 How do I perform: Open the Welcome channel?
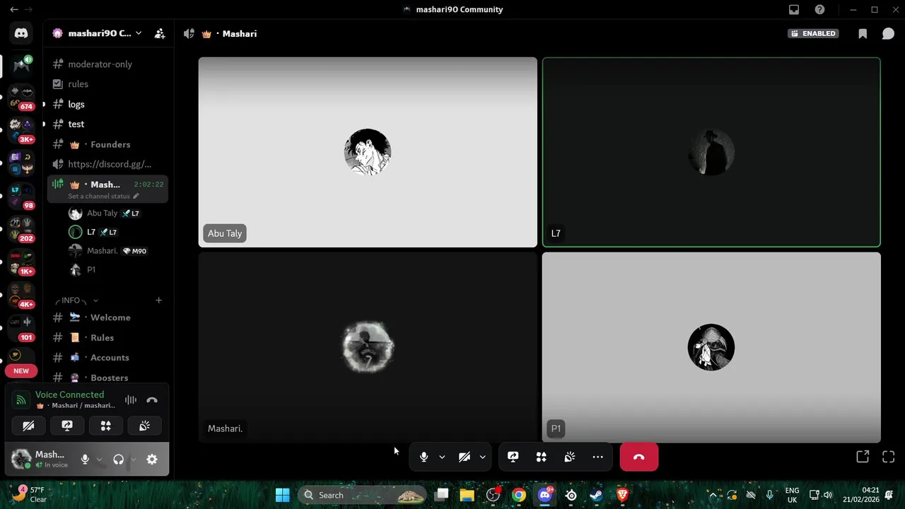(x=107, y=317)
